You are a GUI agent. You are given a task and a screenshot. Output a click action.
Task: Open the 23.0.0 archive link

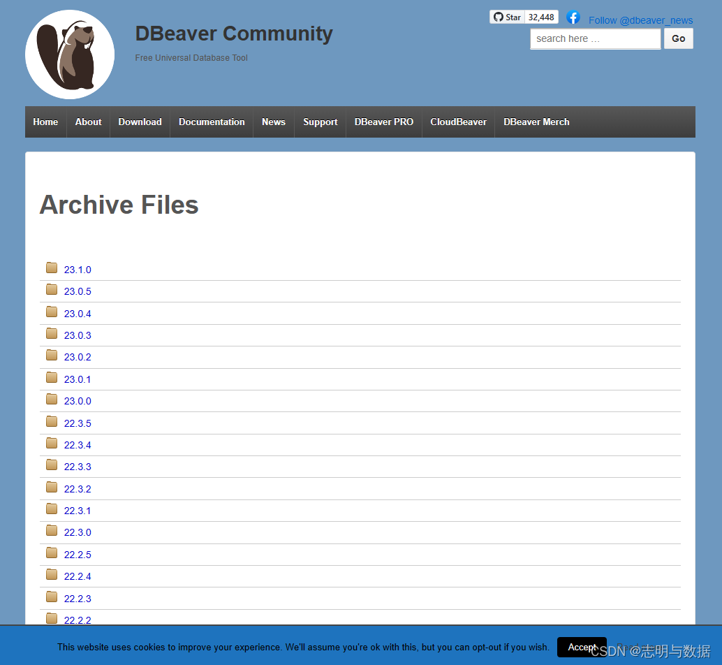click(78, 401)
